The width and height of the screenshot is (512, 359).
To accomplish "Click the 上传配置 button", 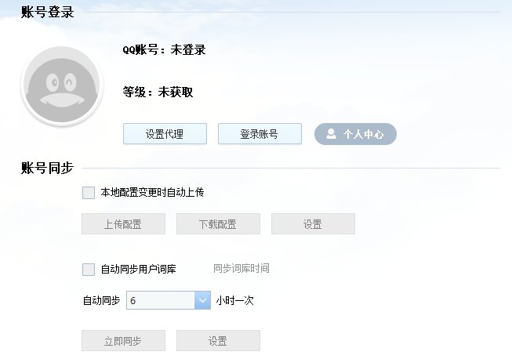I will pos(123,224).
